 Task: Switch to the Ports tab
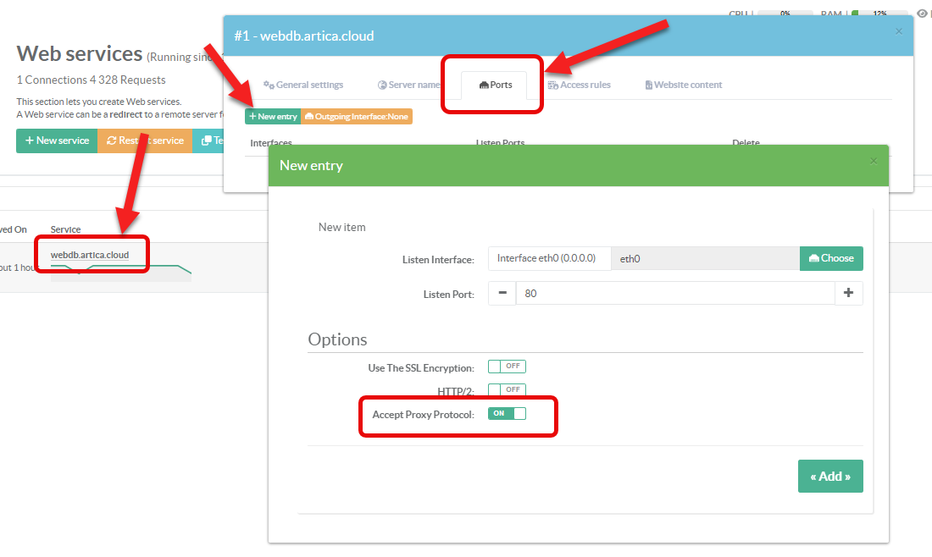(496, 85)
